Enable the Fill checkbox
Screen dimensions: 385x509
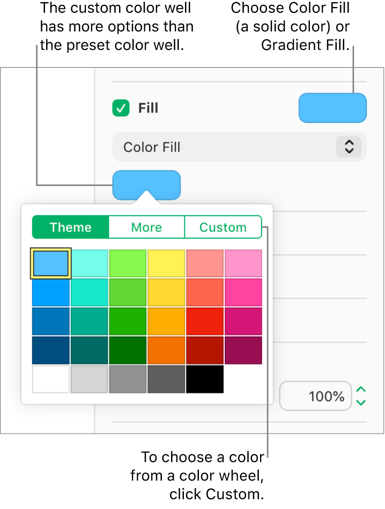point(121,108)
